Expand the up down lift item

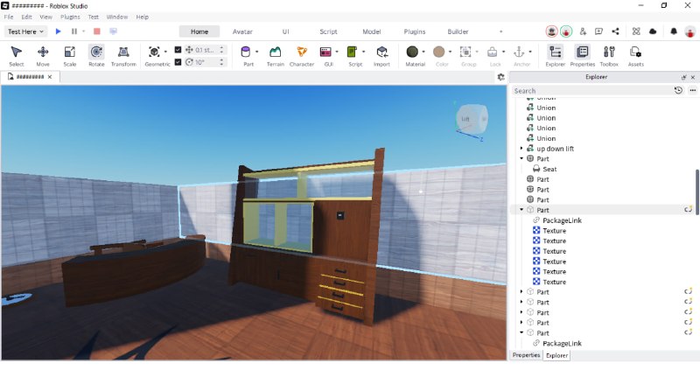[x=521, y=149]
